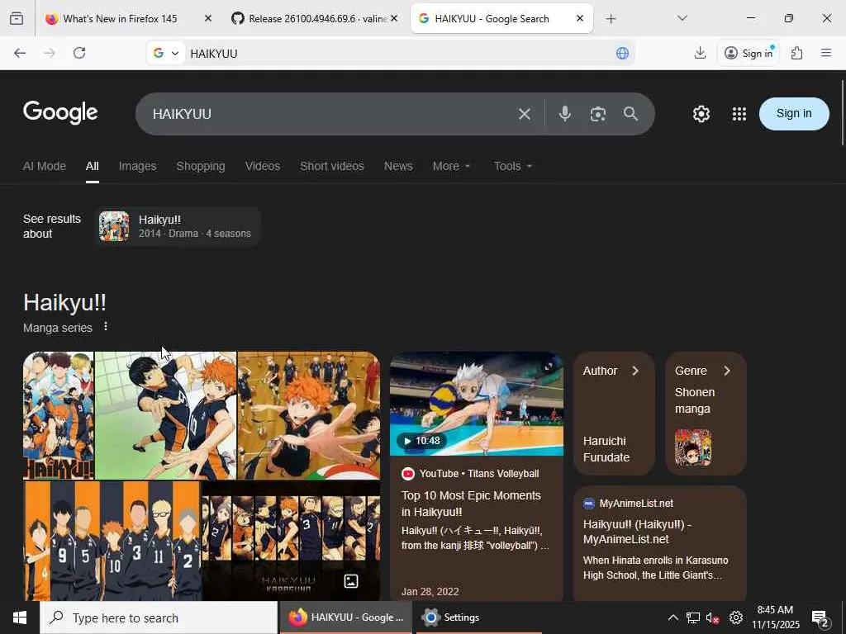The width and height of the screenshot is (846, 634).
Task: Click the taskbar Type here to search box
Action: pos(159,617)
